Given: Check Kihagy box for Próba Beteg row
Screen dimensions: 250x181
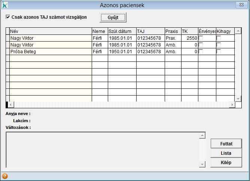Looking at the screenshot, I should point(219,52).
